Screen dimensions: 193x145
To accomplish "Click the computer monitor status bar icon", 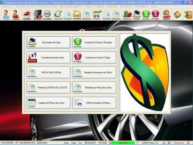I will (169, 143).
